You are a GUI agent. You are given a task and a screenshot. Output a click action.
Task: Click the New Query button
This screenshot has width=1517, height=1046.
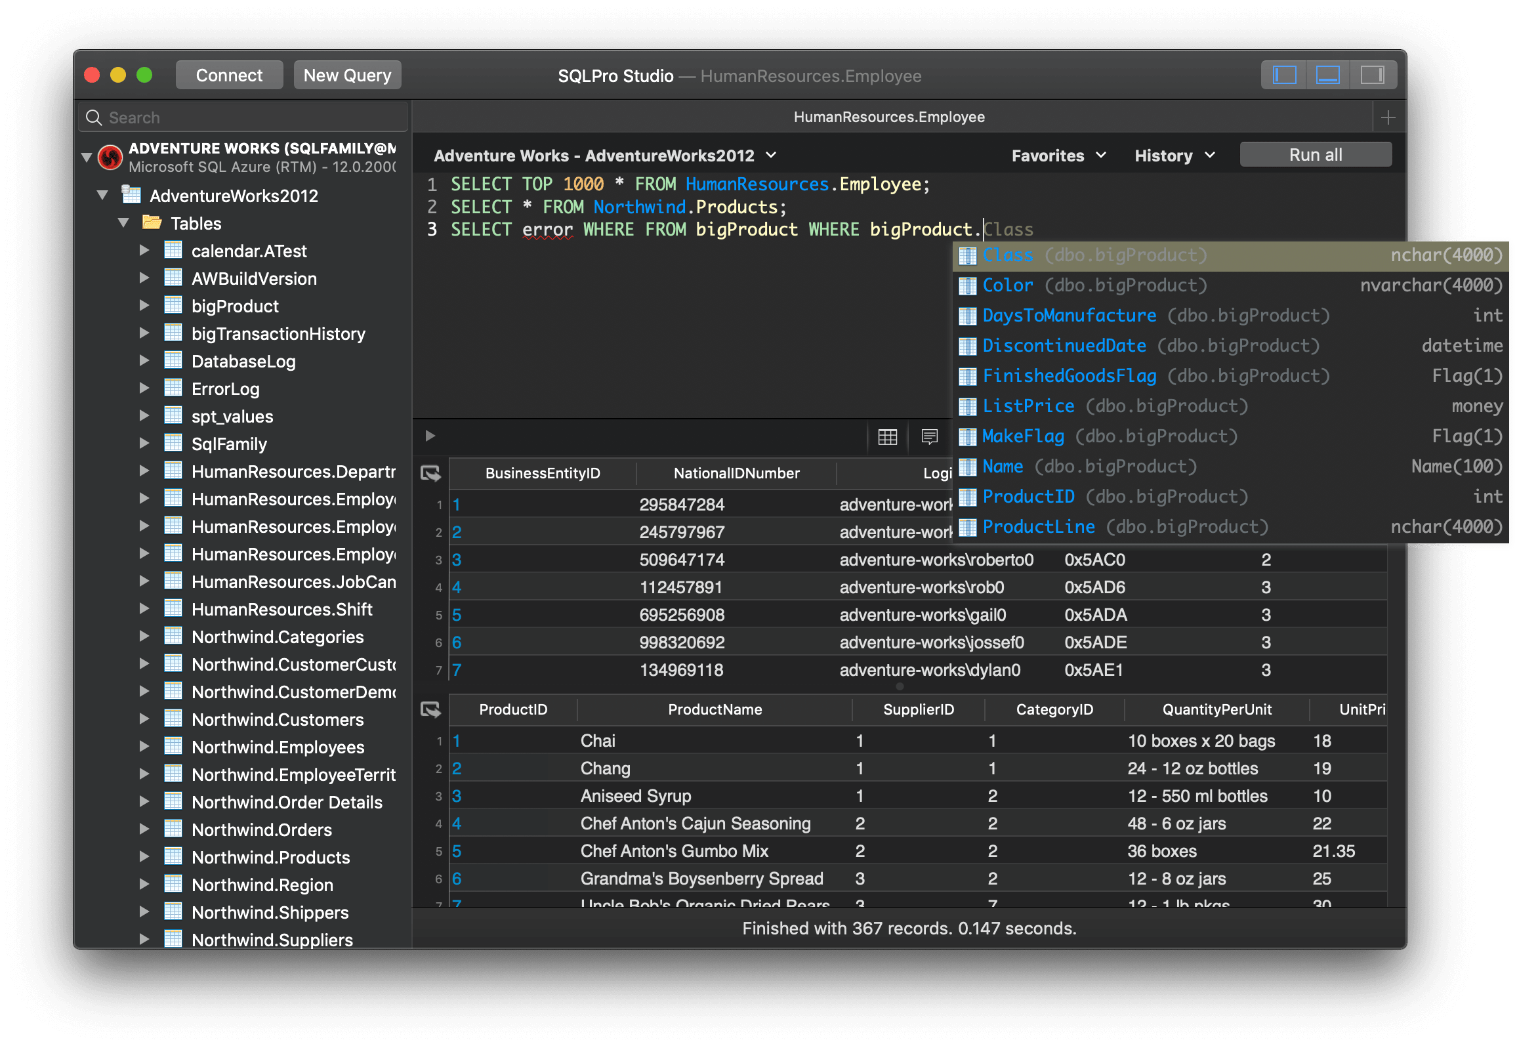[x=347, y=75]
